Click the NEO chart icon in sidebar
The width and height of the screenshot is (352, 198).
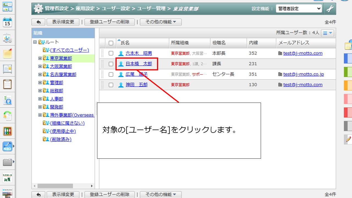[x=7, y=146]
